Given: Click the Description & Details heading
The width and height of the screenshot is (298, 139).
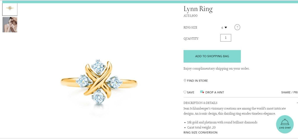Looking at the screenshot, I should pyautogui.click(x=200, y=103).
